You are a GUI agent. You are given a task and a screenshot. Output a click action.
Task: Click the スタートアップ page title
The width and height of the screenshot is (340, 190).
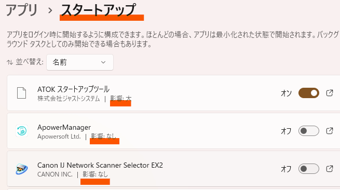99,10
